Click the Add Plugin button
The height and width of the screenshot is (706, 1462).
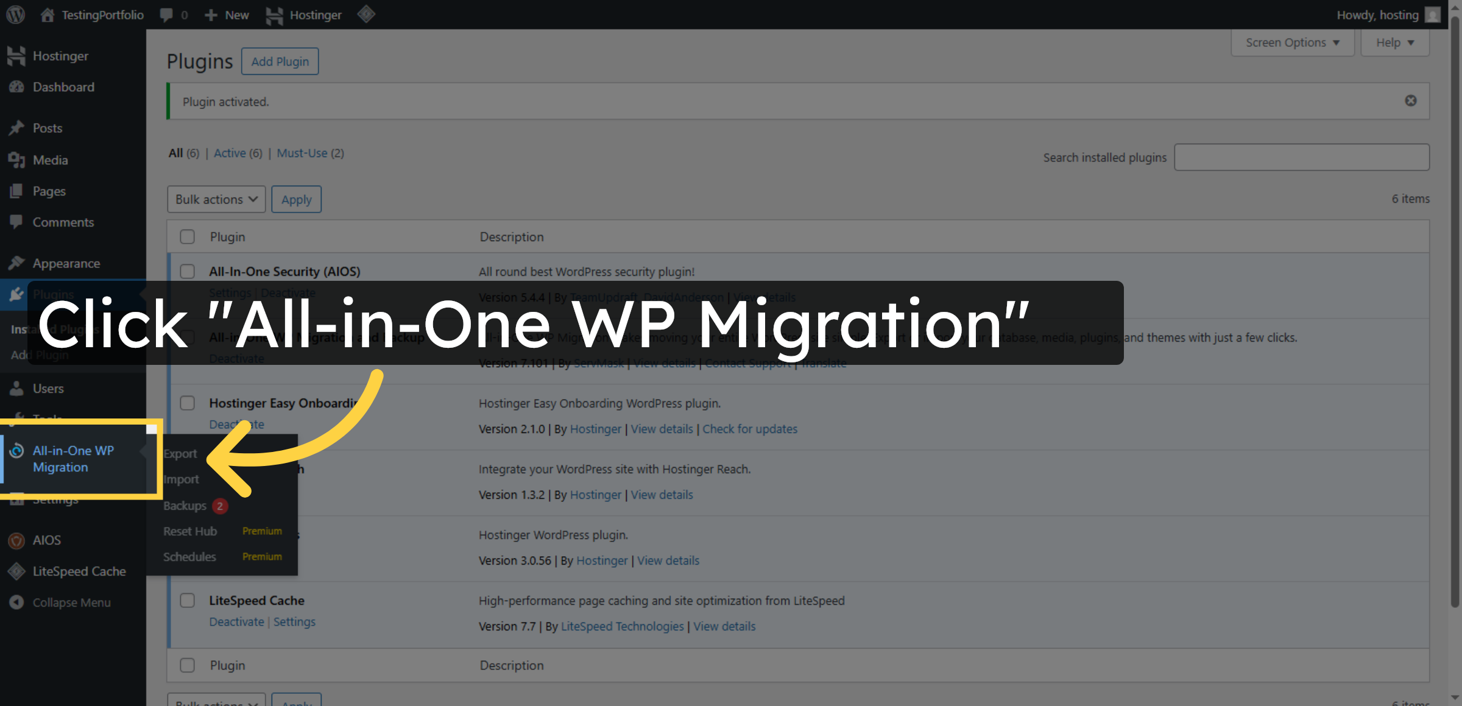(x=280, y=61)
